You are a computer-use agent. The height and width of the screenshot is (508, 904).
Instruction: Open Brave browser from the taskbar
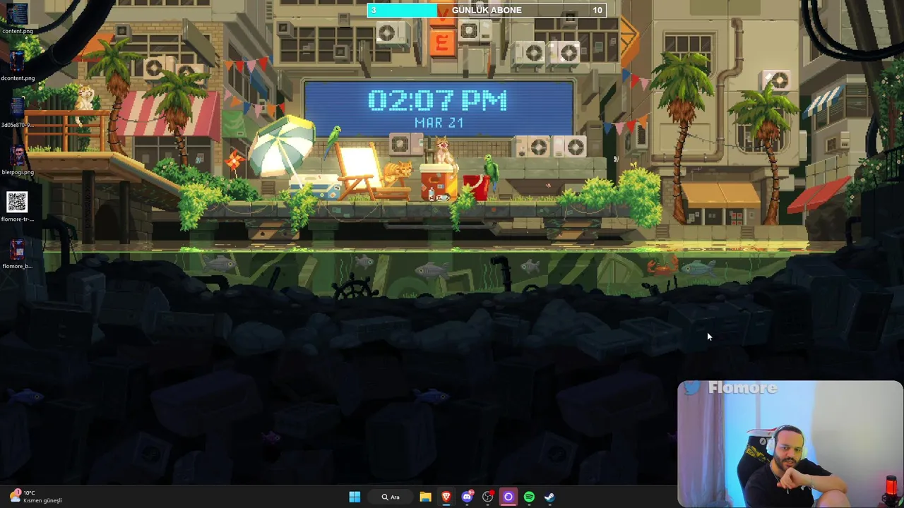(446, 497)
